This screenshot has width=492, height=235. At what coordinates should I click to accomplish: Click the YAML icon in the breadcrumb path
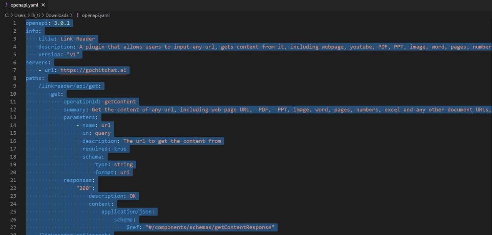(x=78, y=15)
